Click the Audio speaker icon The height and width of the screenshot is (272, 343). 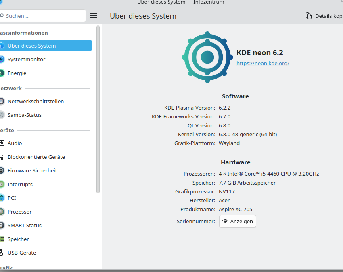[2, 143]
